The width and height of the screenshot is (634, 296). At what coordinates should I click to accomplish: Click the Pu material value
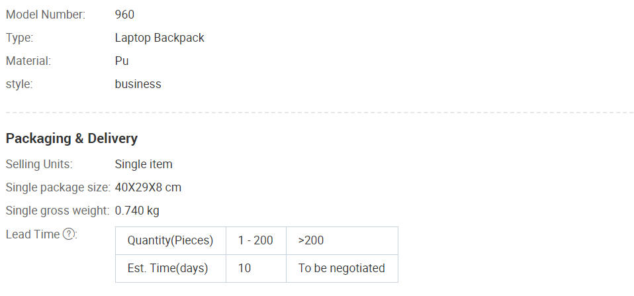(x=122, y=61)
